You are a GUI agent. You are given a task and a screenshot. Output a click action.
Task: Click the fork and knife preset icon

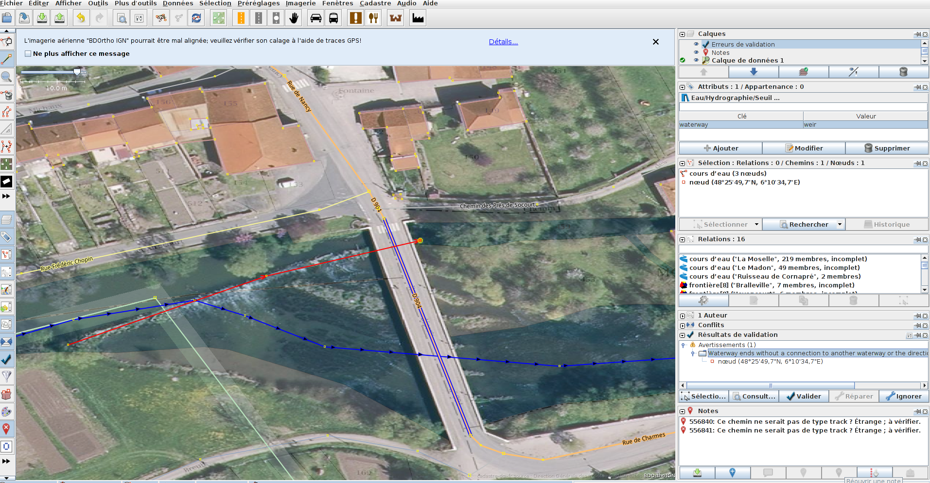point(373,18)
